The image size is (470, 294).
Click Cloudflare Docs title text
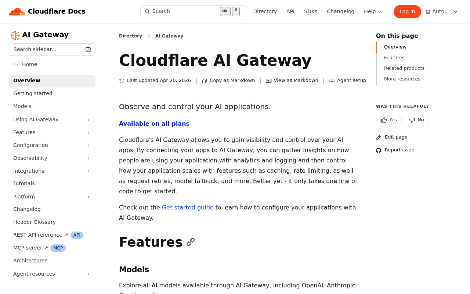coord(57,11)
